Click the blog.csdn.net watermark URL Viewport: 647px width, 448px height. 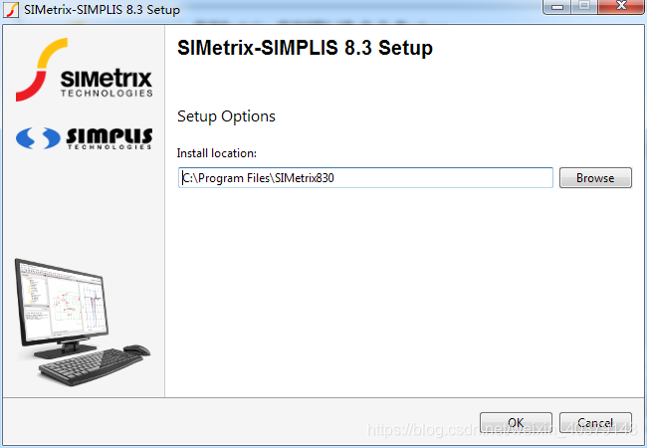502,429
